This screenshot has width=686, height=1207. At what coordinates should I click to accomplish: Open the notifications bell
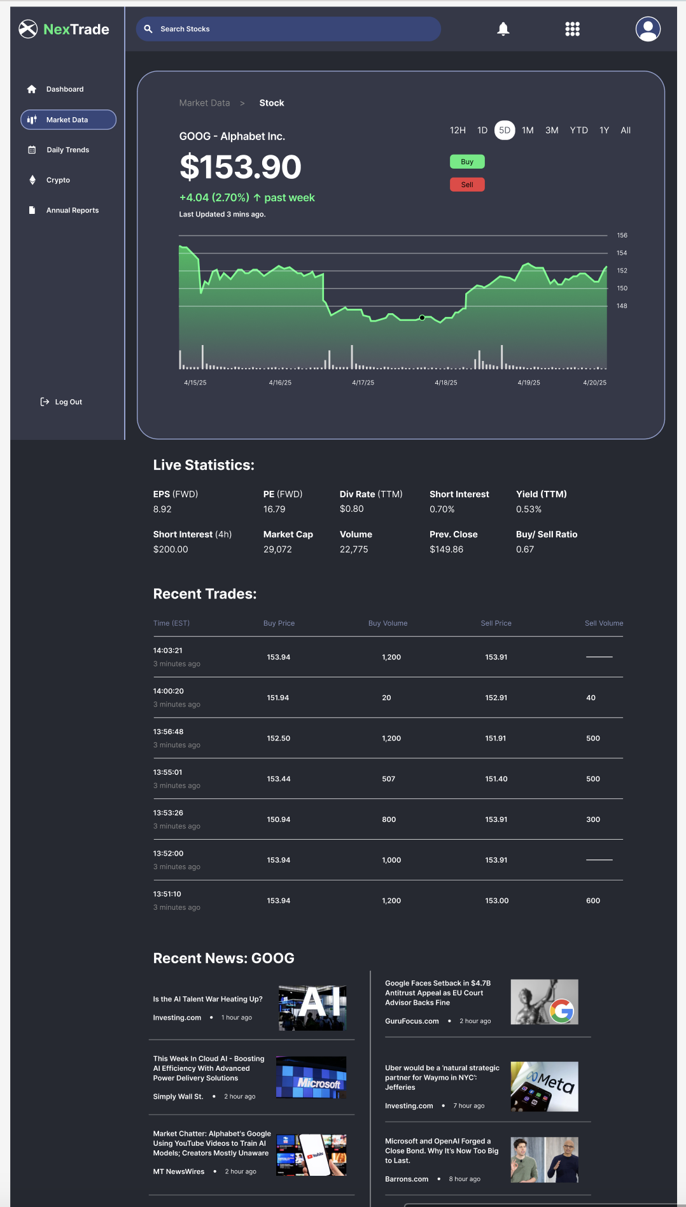[503, 29]
